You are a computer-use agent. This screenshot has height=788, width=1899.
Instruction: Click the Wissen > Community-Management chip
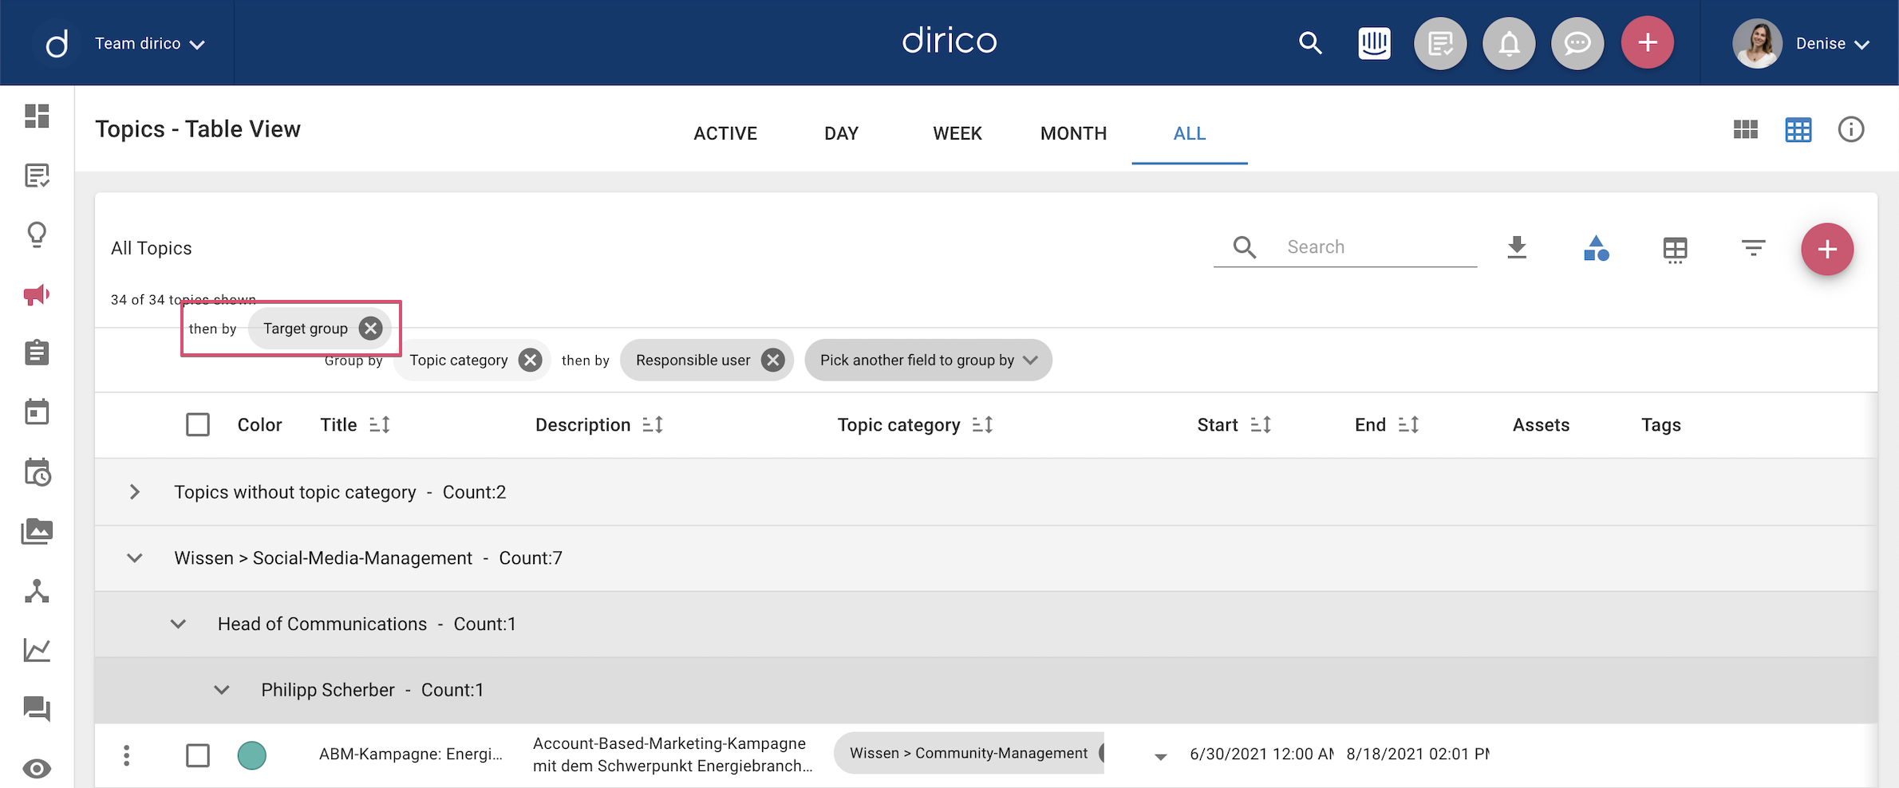point(968,753)
